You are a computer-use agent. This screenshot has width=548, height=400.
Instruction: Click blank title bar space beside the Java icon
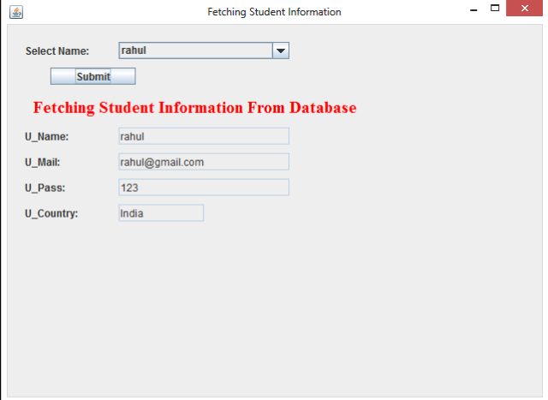[103, 12]
